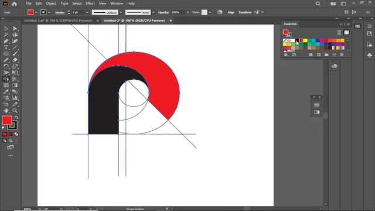Select the Eraser tool
The image size is (375, 211).
click(15, 60)
